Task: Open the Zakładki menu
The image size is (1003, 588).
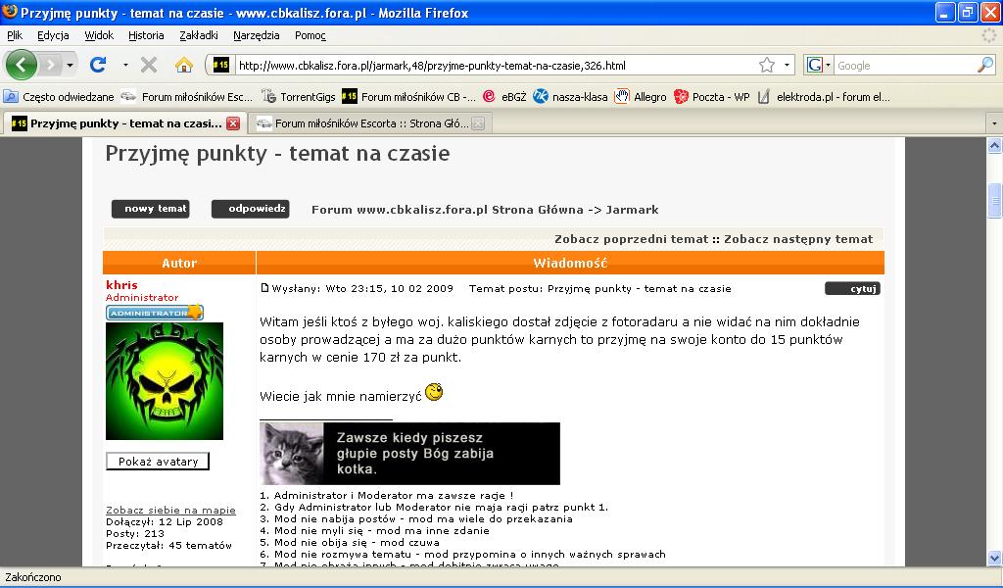Action: click(x=199, y=35)
